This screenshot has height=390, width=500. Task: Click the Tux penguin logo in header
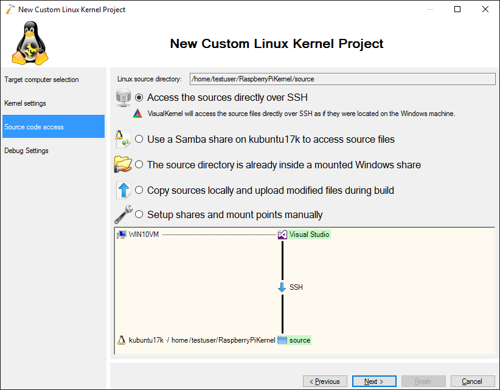(30, 43)
